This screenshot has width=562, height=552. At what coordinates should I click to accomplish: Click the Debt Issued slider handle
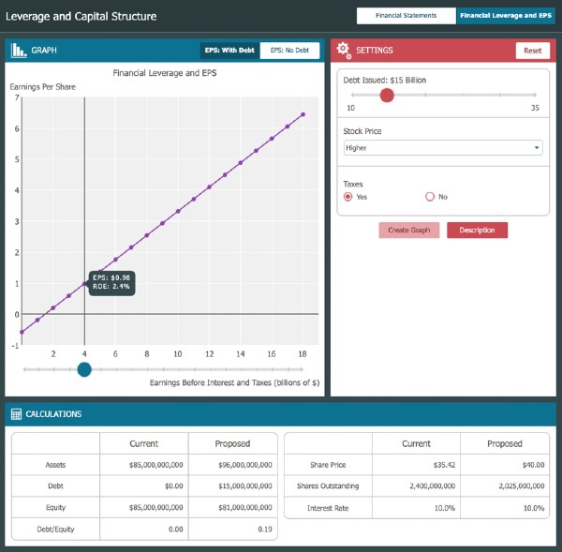coord(387,96)
